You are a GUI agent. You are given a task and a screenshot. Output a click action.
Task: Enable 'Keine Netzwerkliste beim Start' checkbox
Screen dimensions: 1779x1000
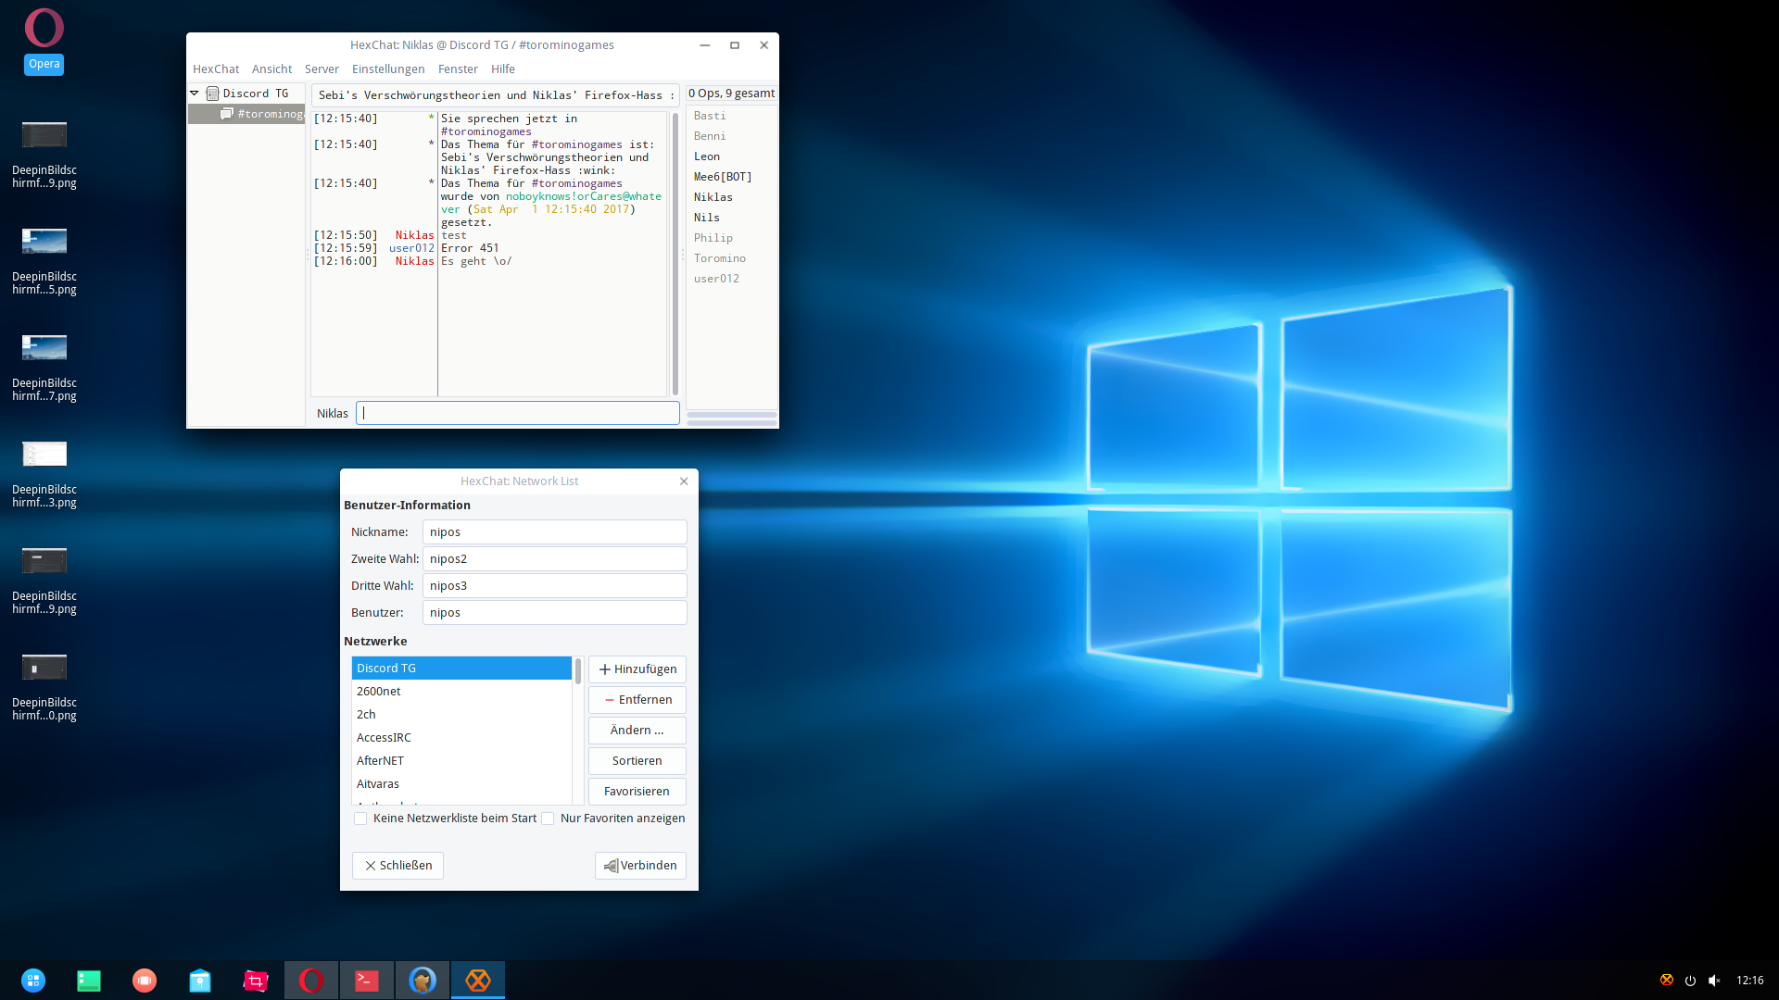point(360,819)
